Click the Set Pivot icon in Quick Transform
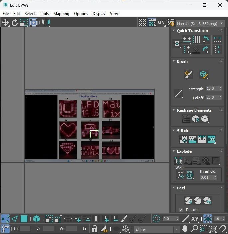Image resolution: width=228 pixels, height=234 pixels. click(x=177, y=44)
